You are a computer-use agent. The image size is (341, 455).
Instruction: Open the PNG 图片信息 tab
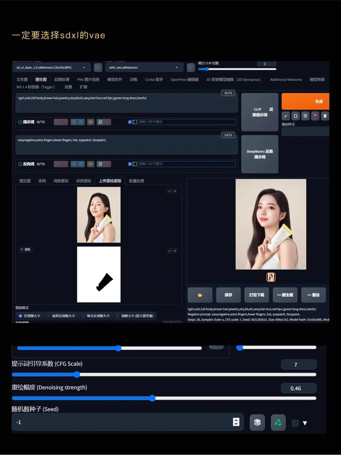88,80
